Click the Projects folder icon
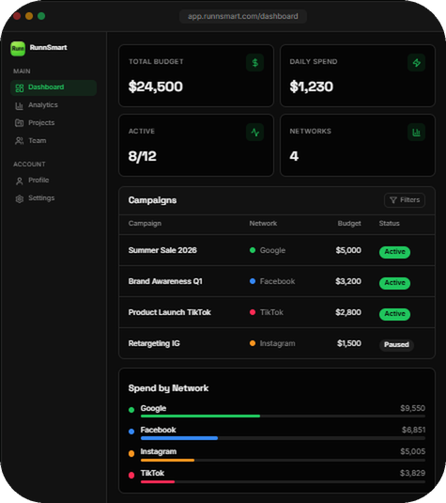 [x=20, y=123]
